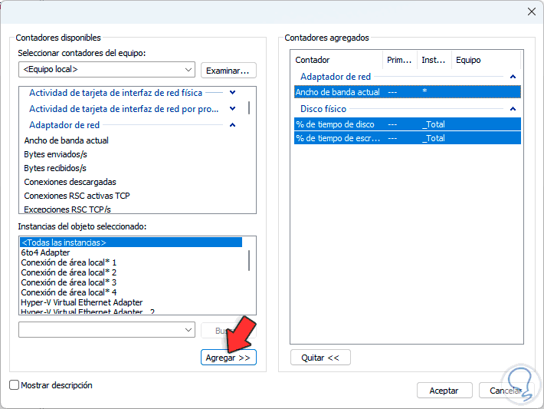
Task: Expand the 'Actividad de tarjeta de interfaz de red física' group
Action: (x=233, y=93)
